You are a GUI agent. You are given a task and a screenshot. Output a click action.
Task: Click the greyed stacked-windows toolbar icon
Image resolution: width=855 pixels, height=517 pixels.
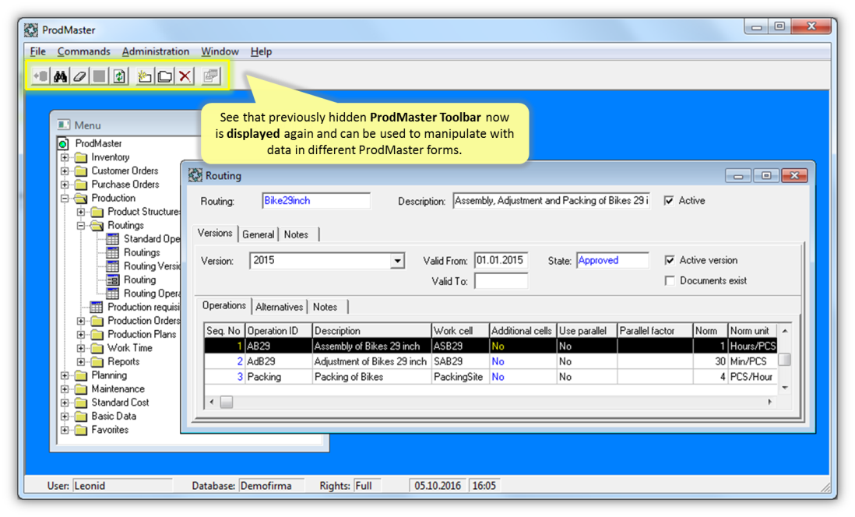coord(210,76)
